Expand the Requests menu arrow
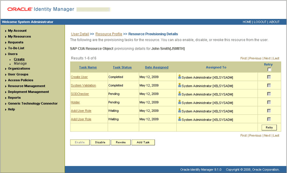Screen dimensions: 287x173 [6, 43]
